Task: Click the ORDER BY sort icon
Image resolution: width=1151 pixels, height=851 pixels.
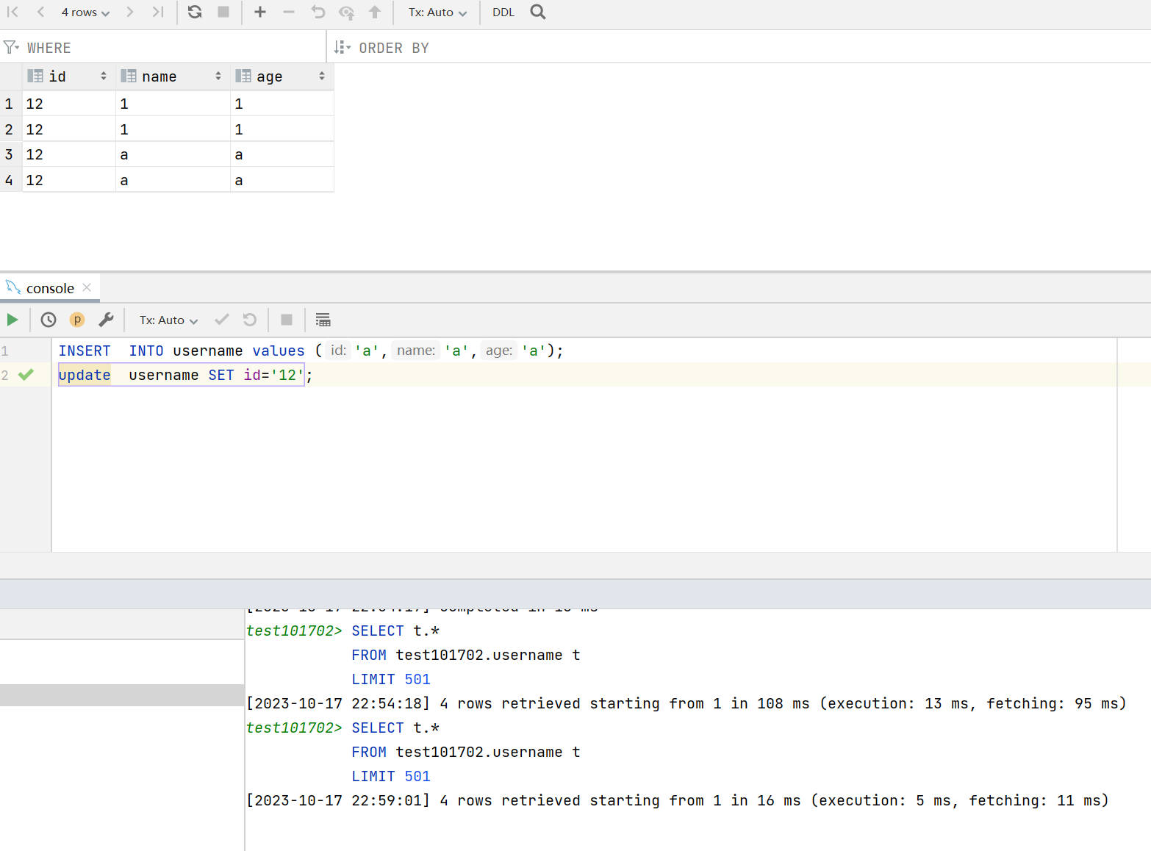Action: click(x=342, y=48)
